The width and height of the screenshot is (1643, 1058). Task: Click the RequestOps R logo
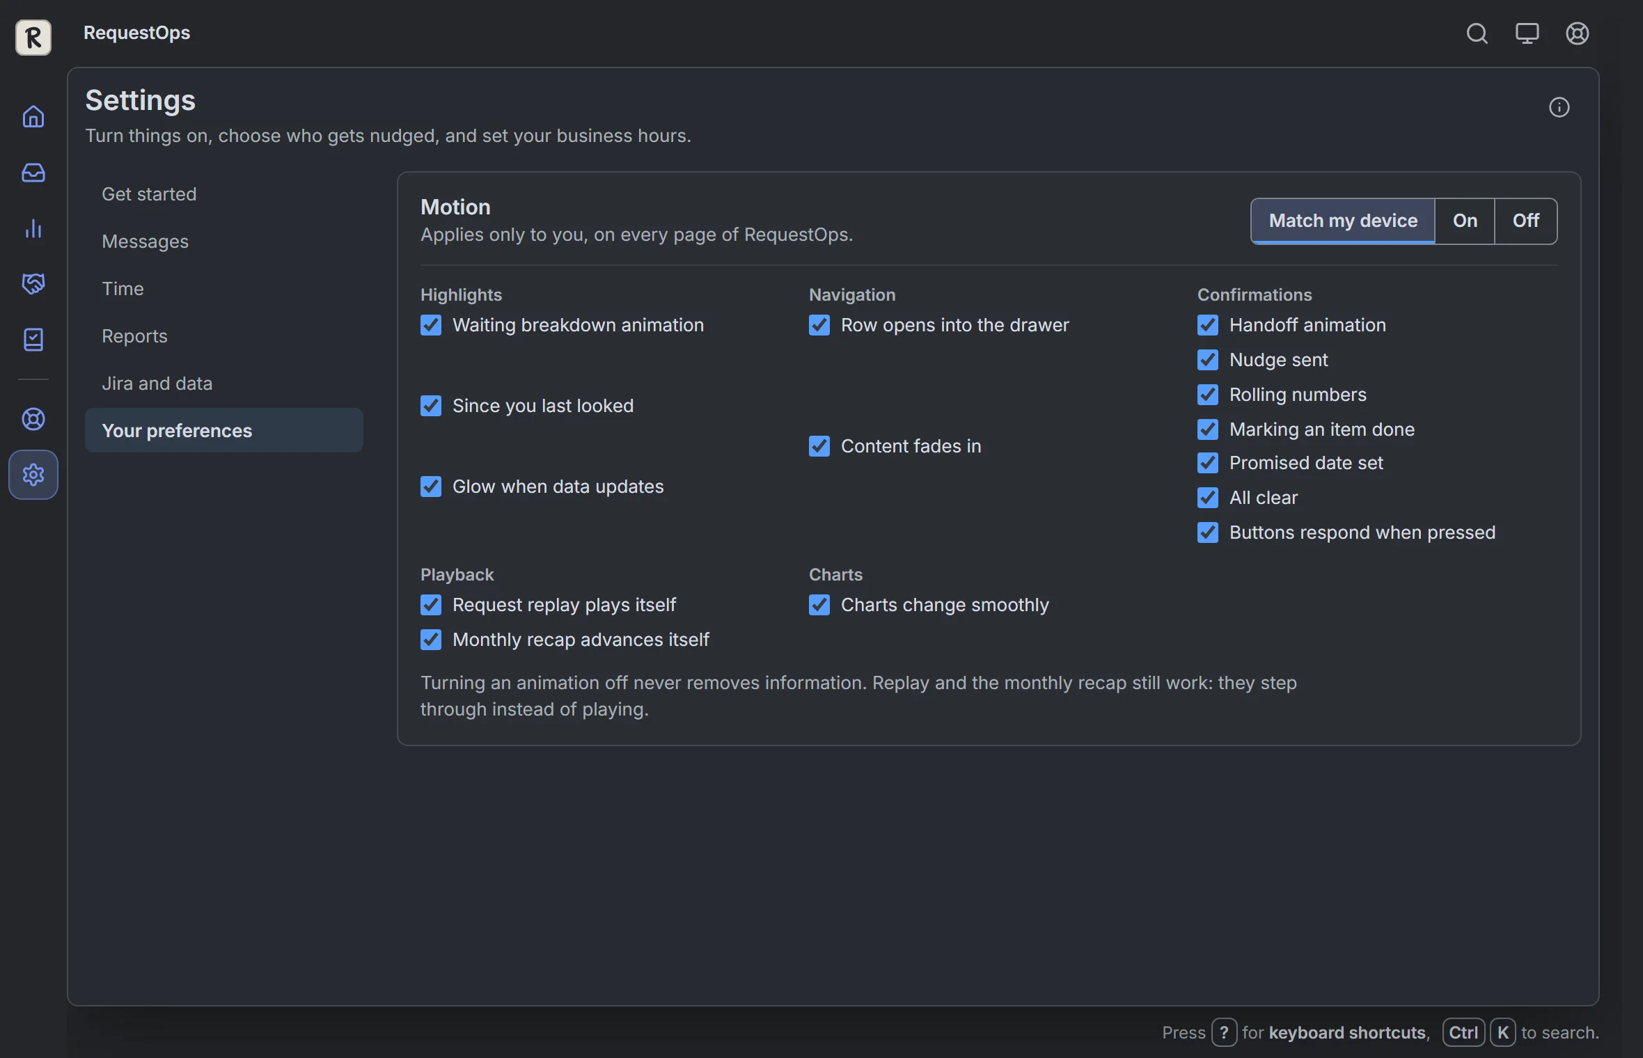33,37
